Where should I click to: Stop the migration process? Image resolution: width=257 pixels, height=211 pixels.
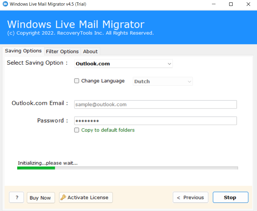pos(230,197)
